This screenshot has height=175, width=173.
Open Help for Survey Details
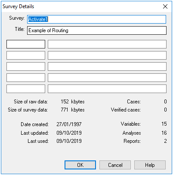coord(150,165)
